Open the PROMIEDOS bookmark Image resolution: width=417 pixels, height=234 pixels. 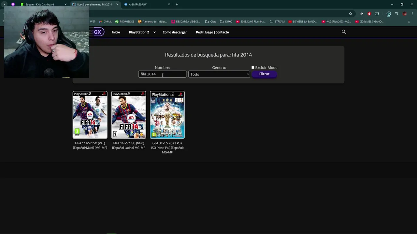coord(124,22)
